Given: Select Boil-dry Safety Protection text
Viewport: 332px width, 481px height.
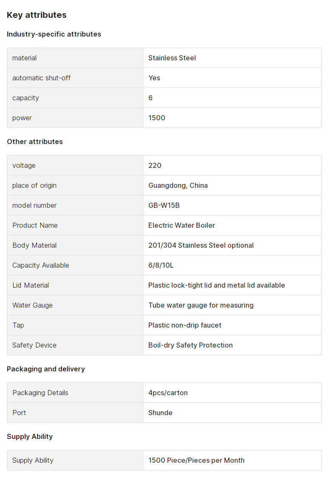Looking at the screenshot, I should tap(190, 345).
